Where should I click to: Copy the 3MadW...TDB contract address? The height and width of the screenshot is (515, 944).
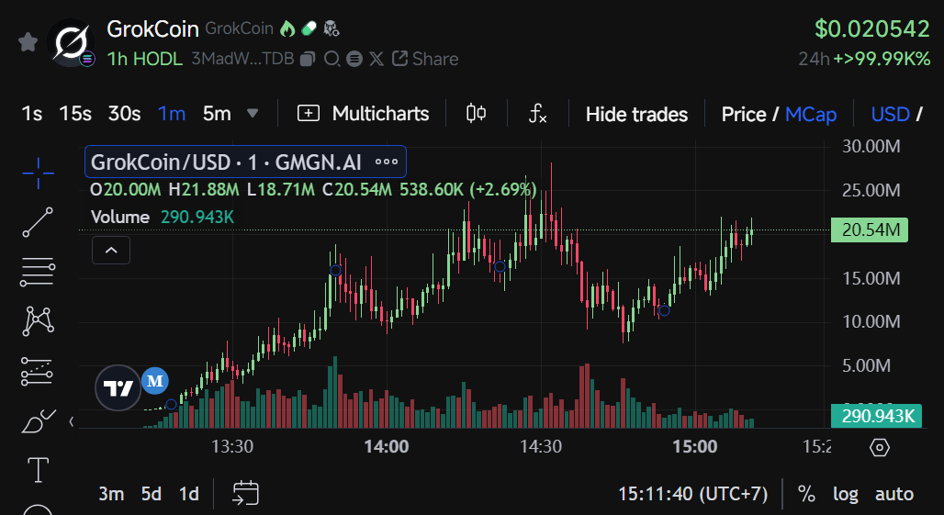(308, 59)
